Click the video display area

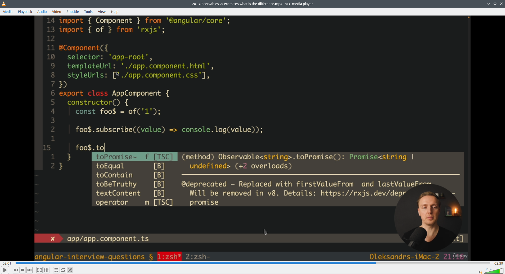click(x=252, y=138)
